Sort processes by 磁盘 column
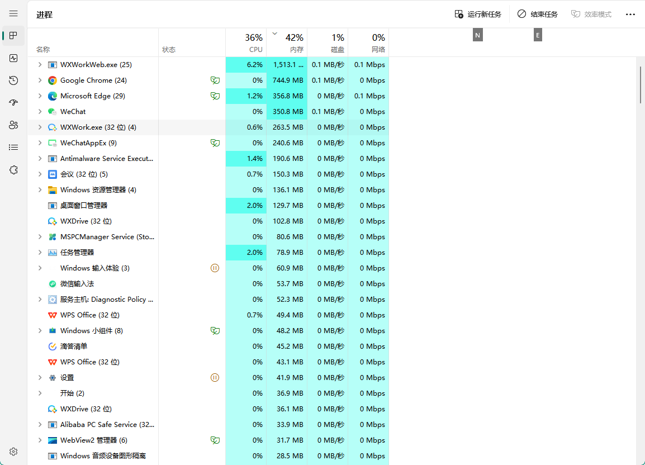Viewport: 645px width, 465px height. [x=328, y=42]
